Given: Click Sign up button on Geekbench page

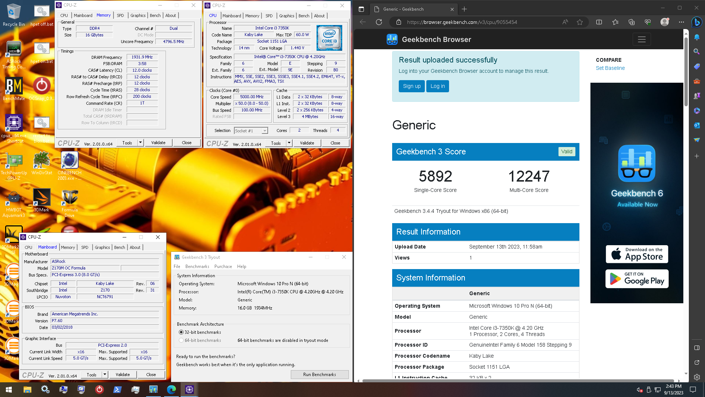Looking at the screenshot, I should (x=412, y=86).
